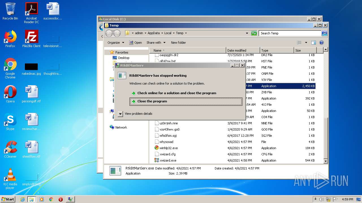
Task: Select Favorites in navigation pane
Action: pyautogui.click(x=122, y=52)
